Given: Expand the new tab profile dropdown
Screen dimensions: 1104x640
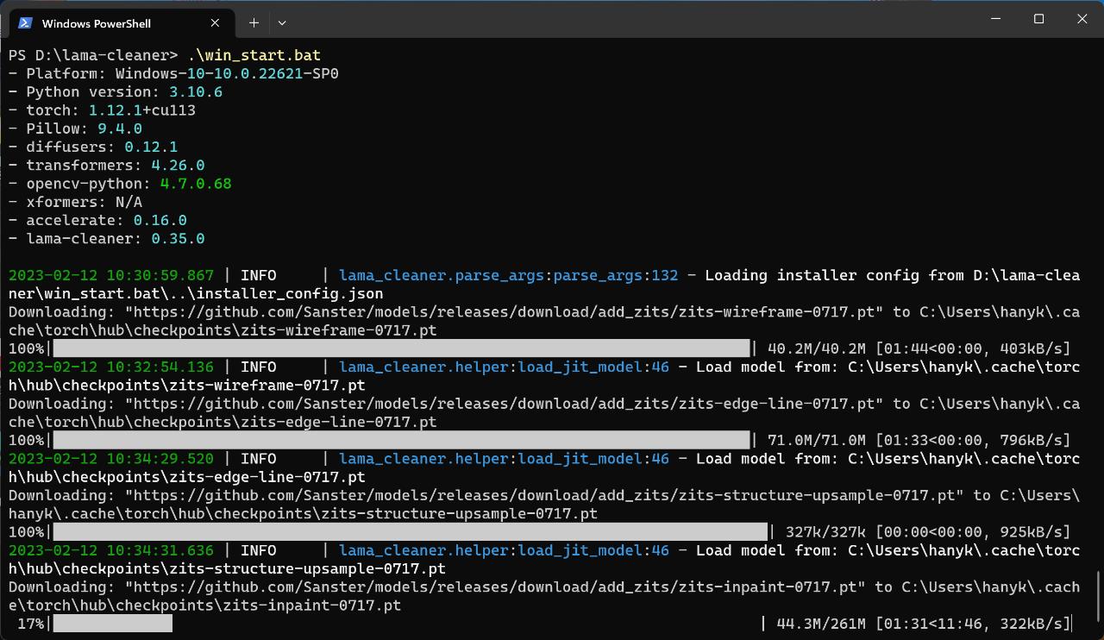Looking at the screenshot, I should pyautogui.click(x=282, y=22).
